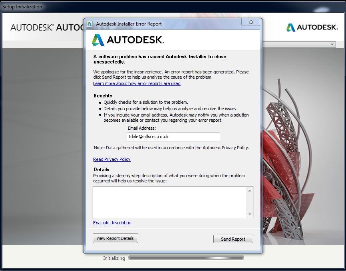
Task: Click the Autodesk Installer Error Report title text
Action: coord(129,24)
